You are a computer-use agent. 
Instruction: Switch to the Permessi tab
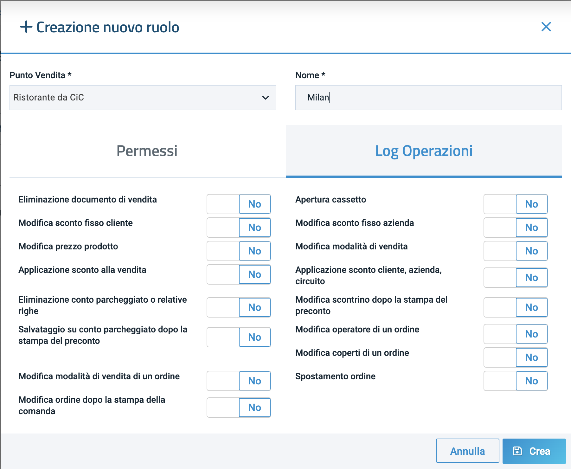pyautogui.click(x=147, y=151)
